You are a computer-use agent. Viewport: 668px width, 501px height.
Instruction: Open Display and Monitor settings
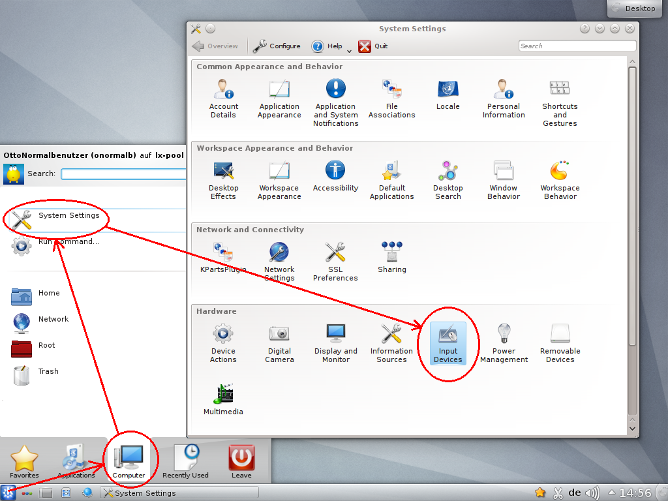click(336, 343)
